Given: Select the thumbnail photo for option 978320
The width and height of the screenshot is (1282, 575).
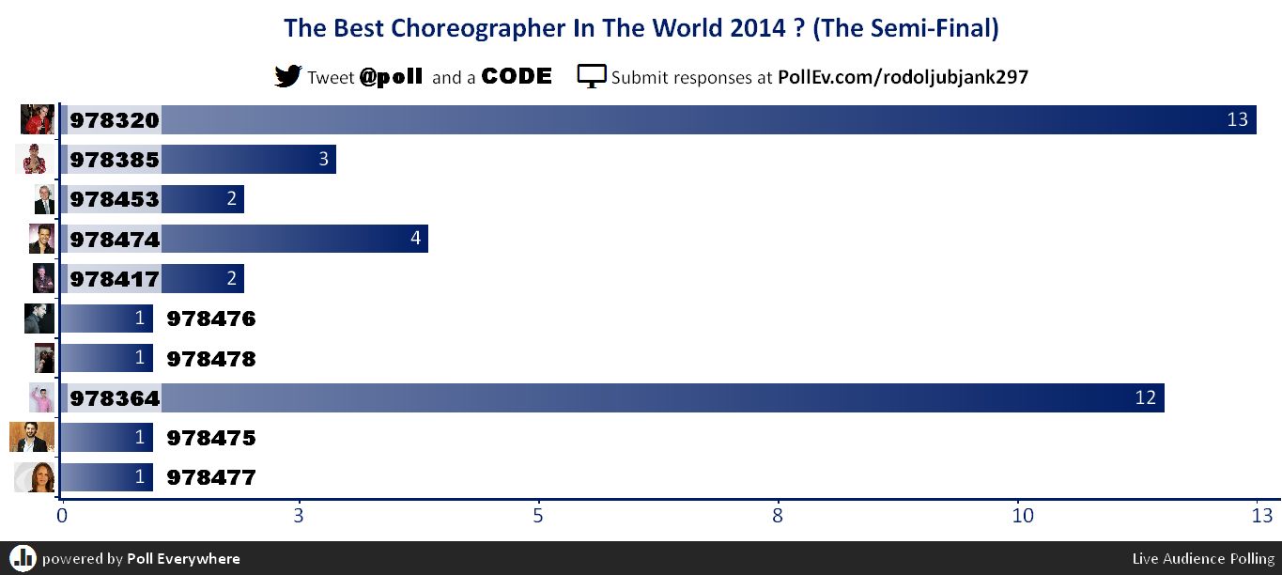Looking at the screenshot, I should click(x=38, y=120).
